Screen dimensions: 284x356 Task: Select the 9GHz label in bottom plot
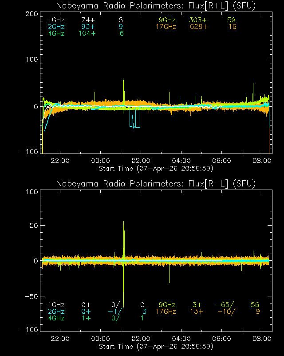pyautogui.click(x=167, y=305)
